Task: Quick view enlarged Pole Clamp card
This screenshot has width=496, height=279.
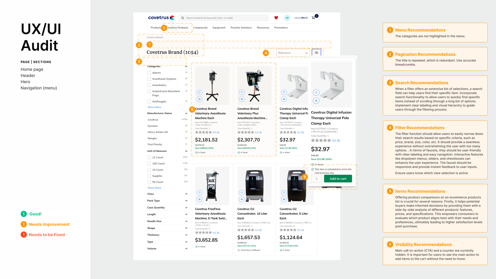Action: [x=316, y=101]
